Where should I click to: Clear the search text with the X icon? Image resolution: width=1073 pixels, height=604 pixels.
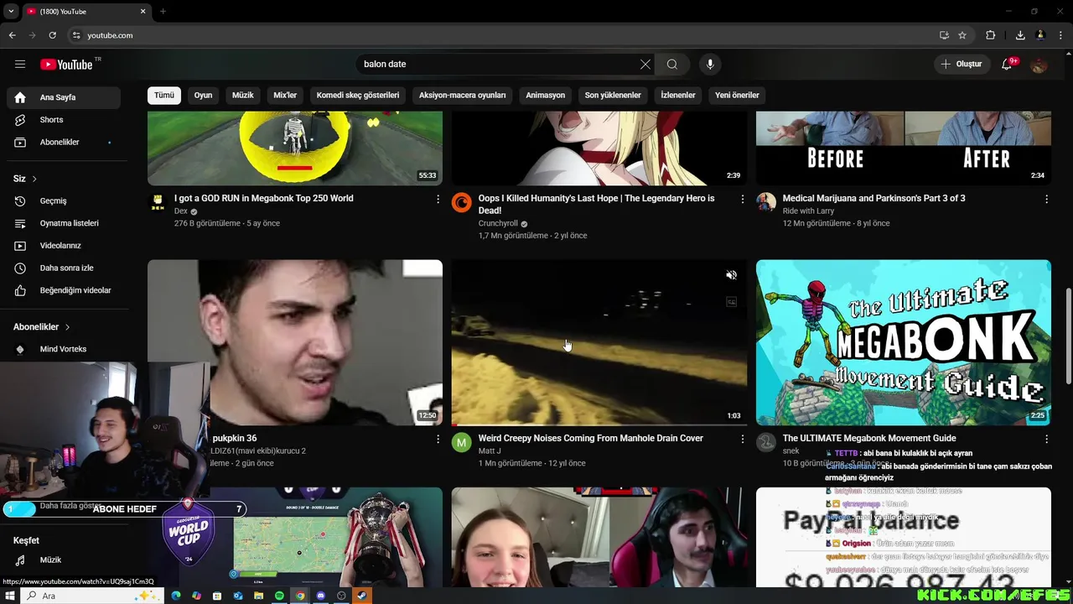[x=645, y=64]
